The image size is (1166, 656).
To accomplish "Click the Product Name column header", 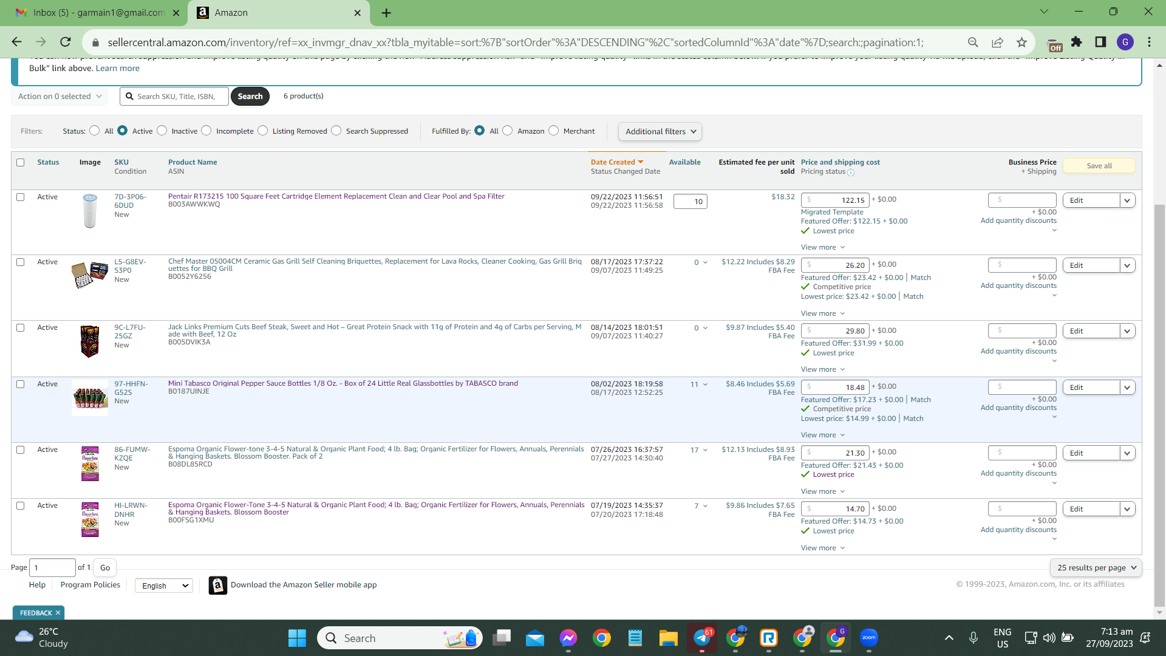I will tap(193, 162).
